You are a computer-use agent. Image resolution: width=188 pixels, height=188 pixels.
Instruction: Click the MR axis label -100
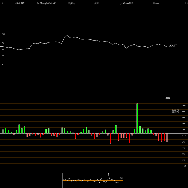184,166
